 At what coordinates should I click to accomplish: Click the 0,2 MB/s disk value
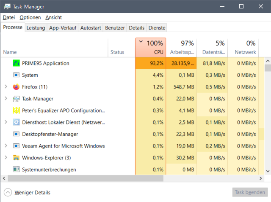216,146
